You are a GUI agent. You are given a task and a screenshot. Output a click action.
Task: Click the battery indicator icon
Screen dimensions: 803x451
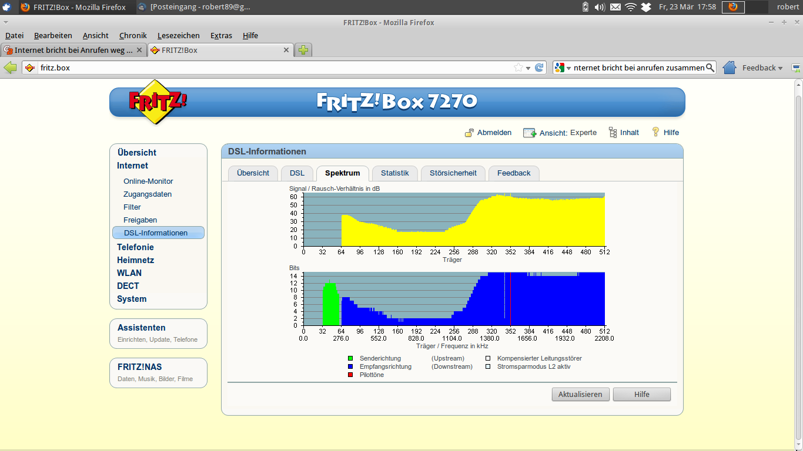point(585,7)
